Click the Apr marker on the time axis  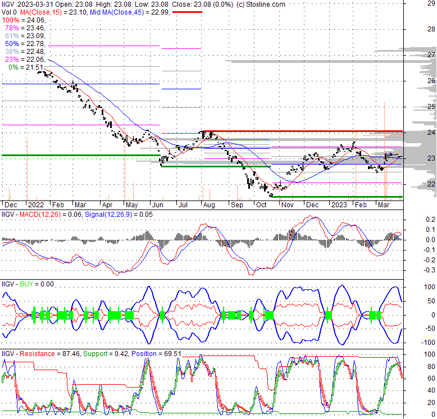tap(107, 205)
